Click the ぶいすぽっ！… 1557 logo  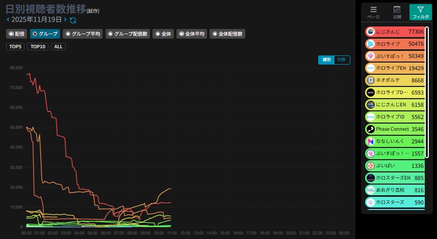370,154
